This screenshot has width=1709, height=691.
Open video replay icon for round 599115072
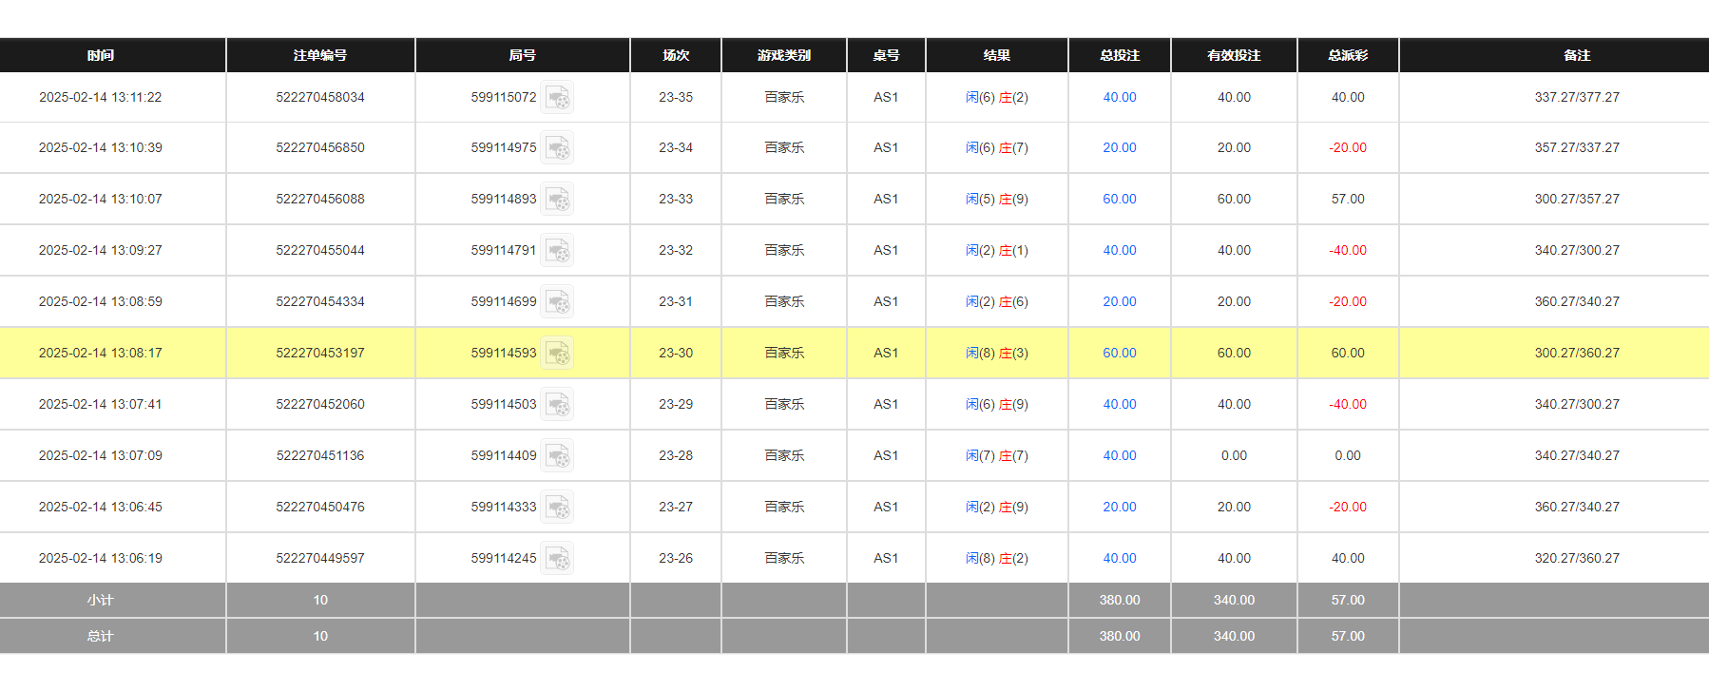pos(557,98)
